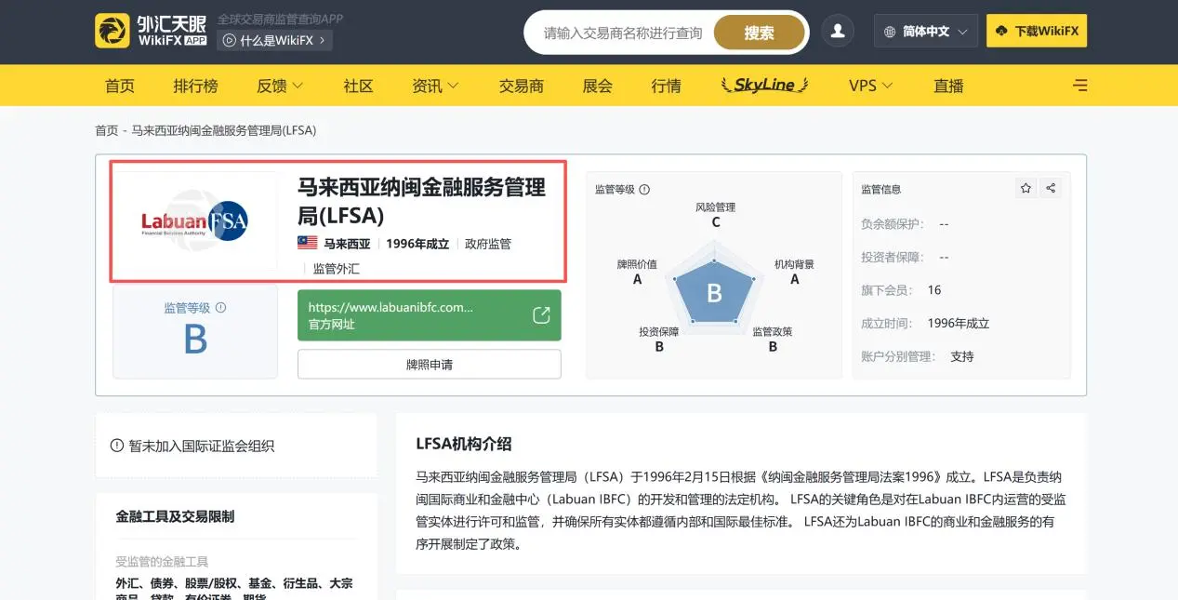Image resolution: width=1178 pixels, height=600 pixels.
Task: Open the 排行榜 navigation tab
Action: [x=195, y=86]
